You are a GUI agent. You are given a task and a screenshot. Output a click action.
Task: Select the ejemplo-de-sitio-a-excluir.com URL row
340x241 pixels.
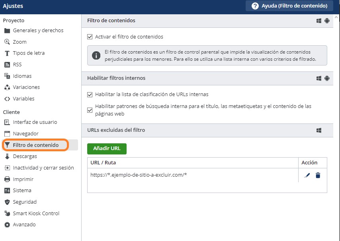click(x=193, y=175)
